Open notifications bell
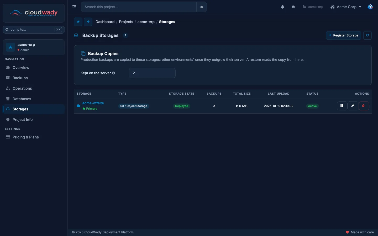The width and height of the screenshot is (378, 236). tap(282, 7)
